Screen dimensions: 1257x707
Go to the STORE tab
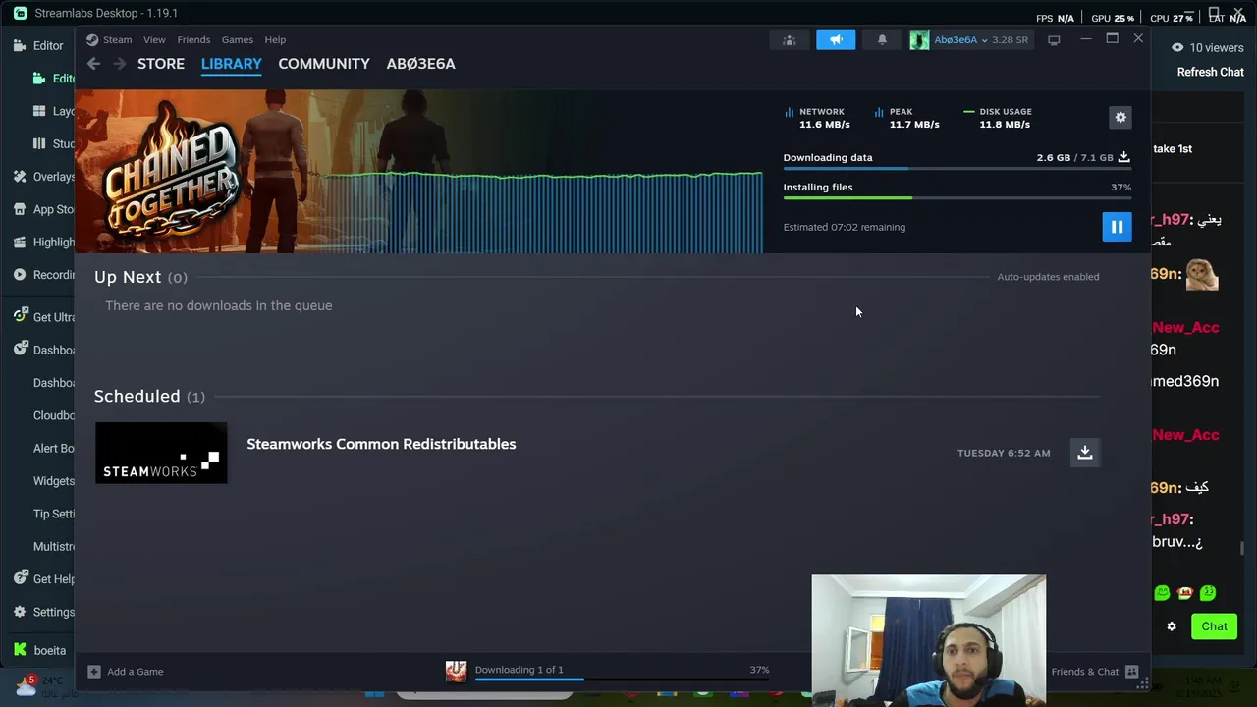[x=161, y=64]
